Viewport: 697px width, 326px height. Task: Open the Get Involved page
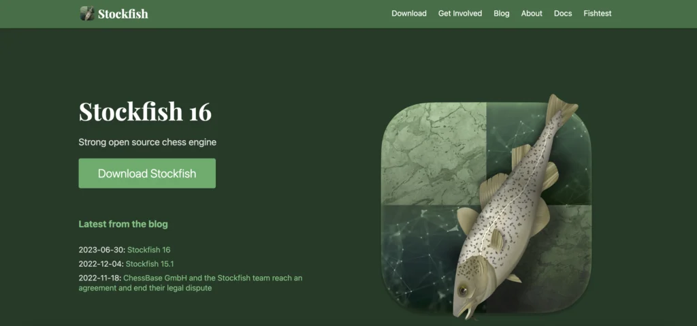[x=460, y=14]
